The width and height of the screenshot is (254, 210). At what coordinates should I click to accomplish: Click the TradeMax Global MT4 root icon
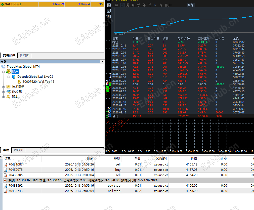[x=4, y=66]
